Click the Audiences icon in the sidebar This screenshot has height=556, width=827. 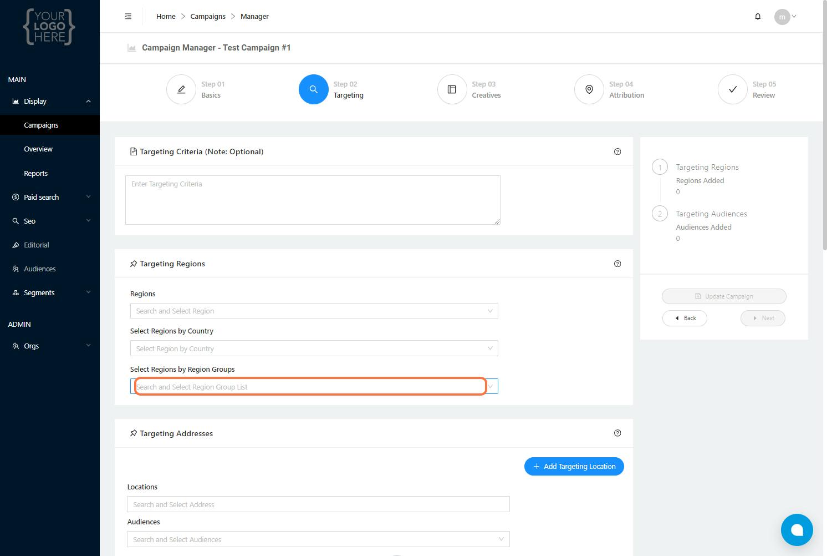coord(16,269)
